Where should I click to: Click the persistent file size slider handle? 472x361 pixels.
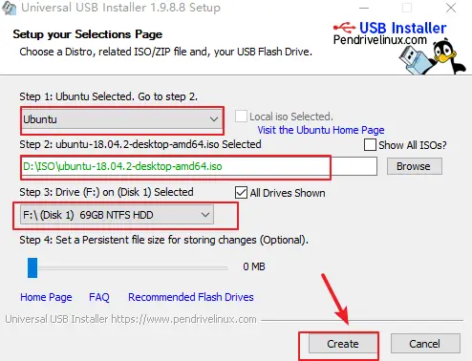(x=32, y=267)
